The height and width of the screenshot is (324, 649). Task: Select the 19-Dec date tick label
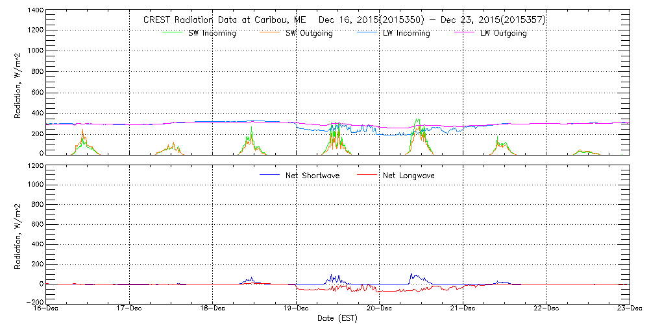tap(297, 308)
